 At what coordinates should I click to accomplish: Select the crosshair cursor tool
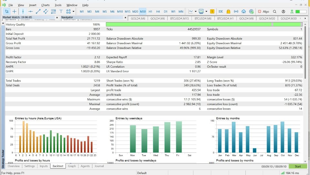point(14,12)
